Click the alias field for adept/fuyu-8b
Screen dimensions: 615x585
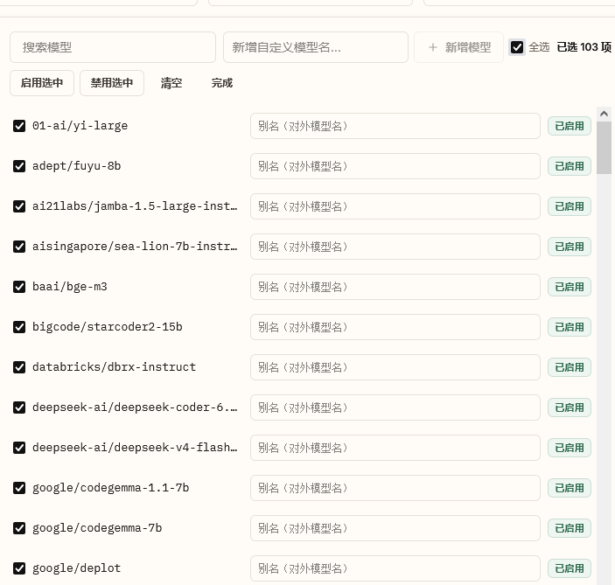click(395, 166)
